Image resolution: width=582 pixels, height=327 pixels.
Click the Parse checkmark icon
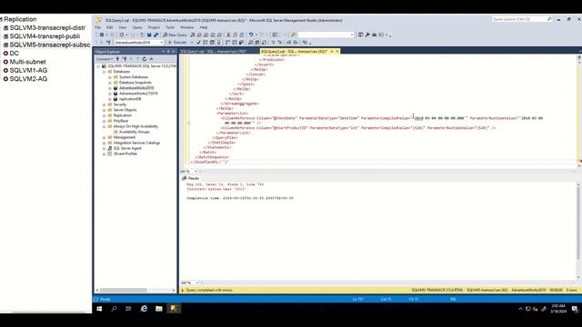[x=198, y=43]
